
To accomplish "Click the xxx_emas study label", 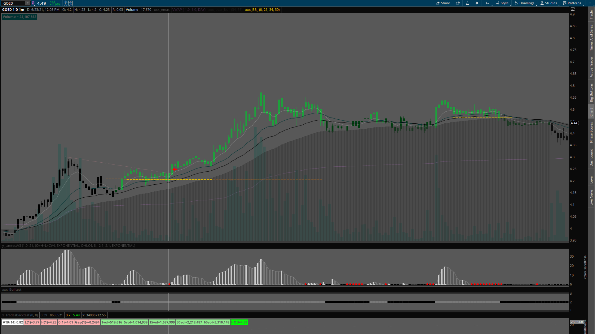I will (x=162, y=10).
